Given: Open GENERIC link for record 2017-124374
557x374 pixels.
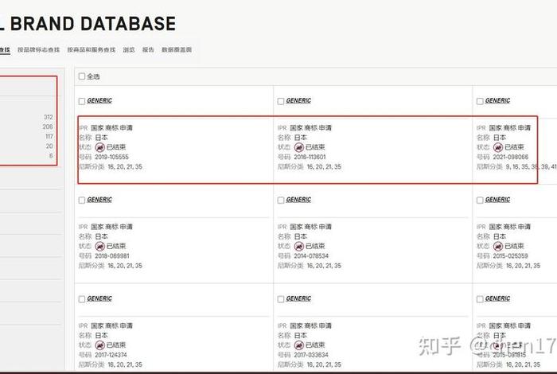Looking at the screenshot, I should [x=99, y=298].
